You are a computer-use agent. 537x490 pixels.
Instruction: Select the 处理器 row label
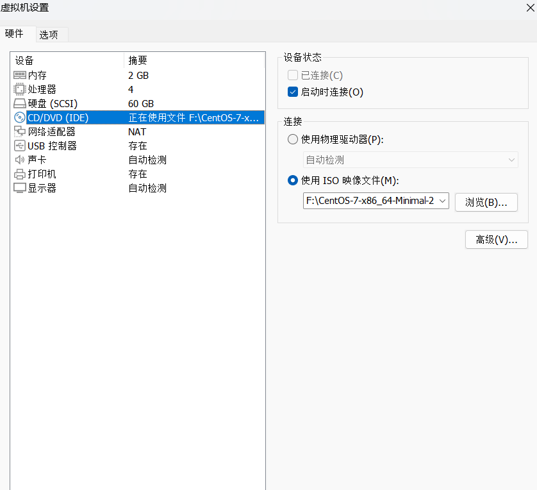tap(42, 89)
